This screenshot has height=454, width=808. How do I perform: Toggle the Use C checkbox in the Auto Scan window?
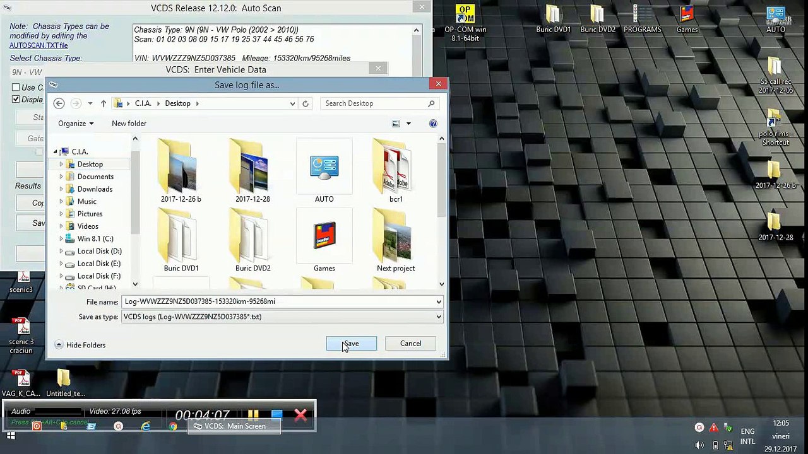click(16, 88)
